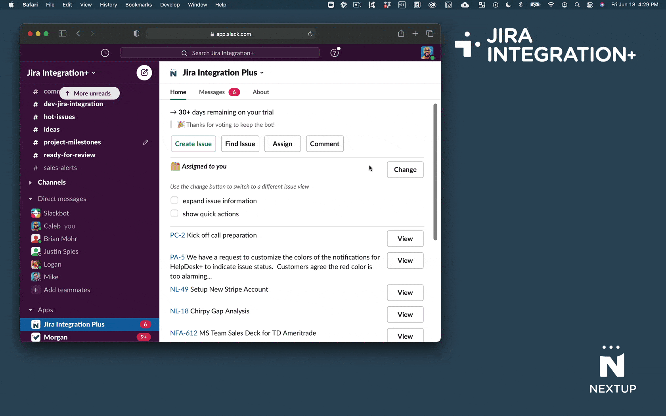Click the More unreads pill
The image size is (666, 416).
pyautogui.click(x=90, y=93)
